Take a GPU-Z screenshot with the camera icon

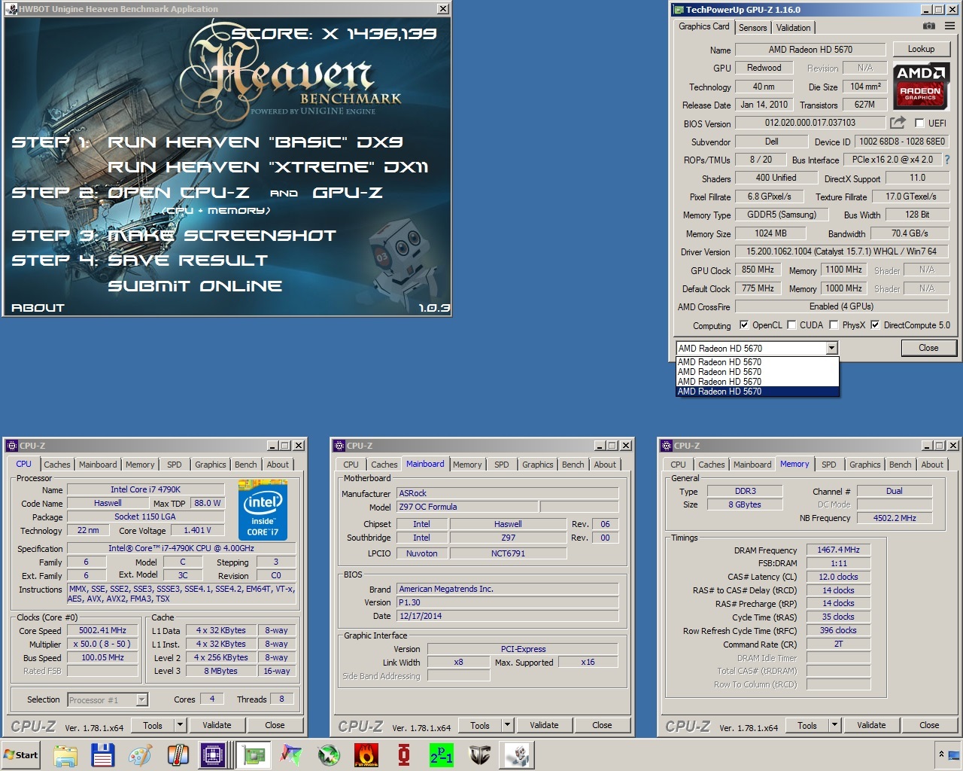pos(929,26)
